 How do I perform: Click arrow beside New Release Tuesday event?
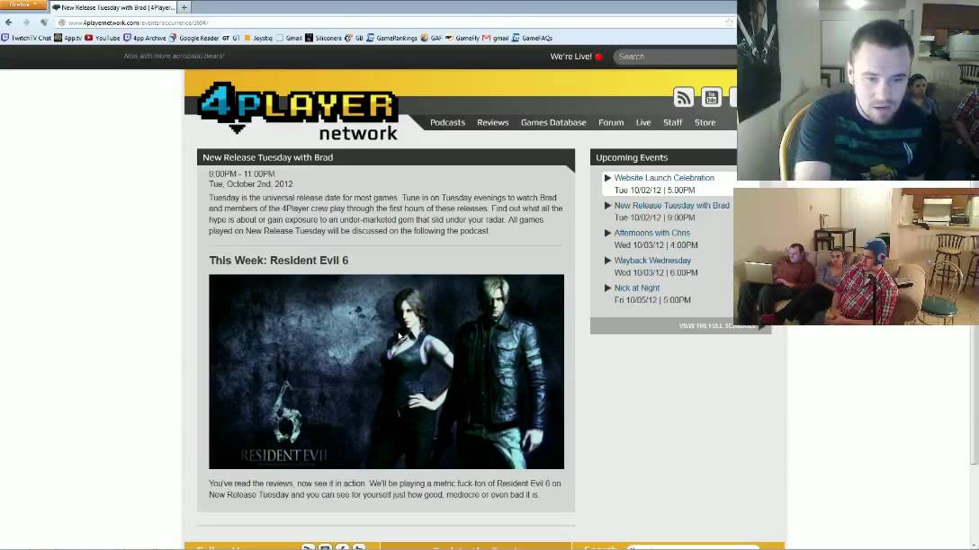(x=607, y=205)
